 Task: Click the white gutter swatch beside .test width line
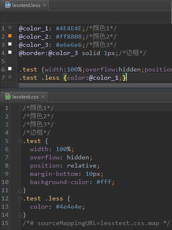10,69
